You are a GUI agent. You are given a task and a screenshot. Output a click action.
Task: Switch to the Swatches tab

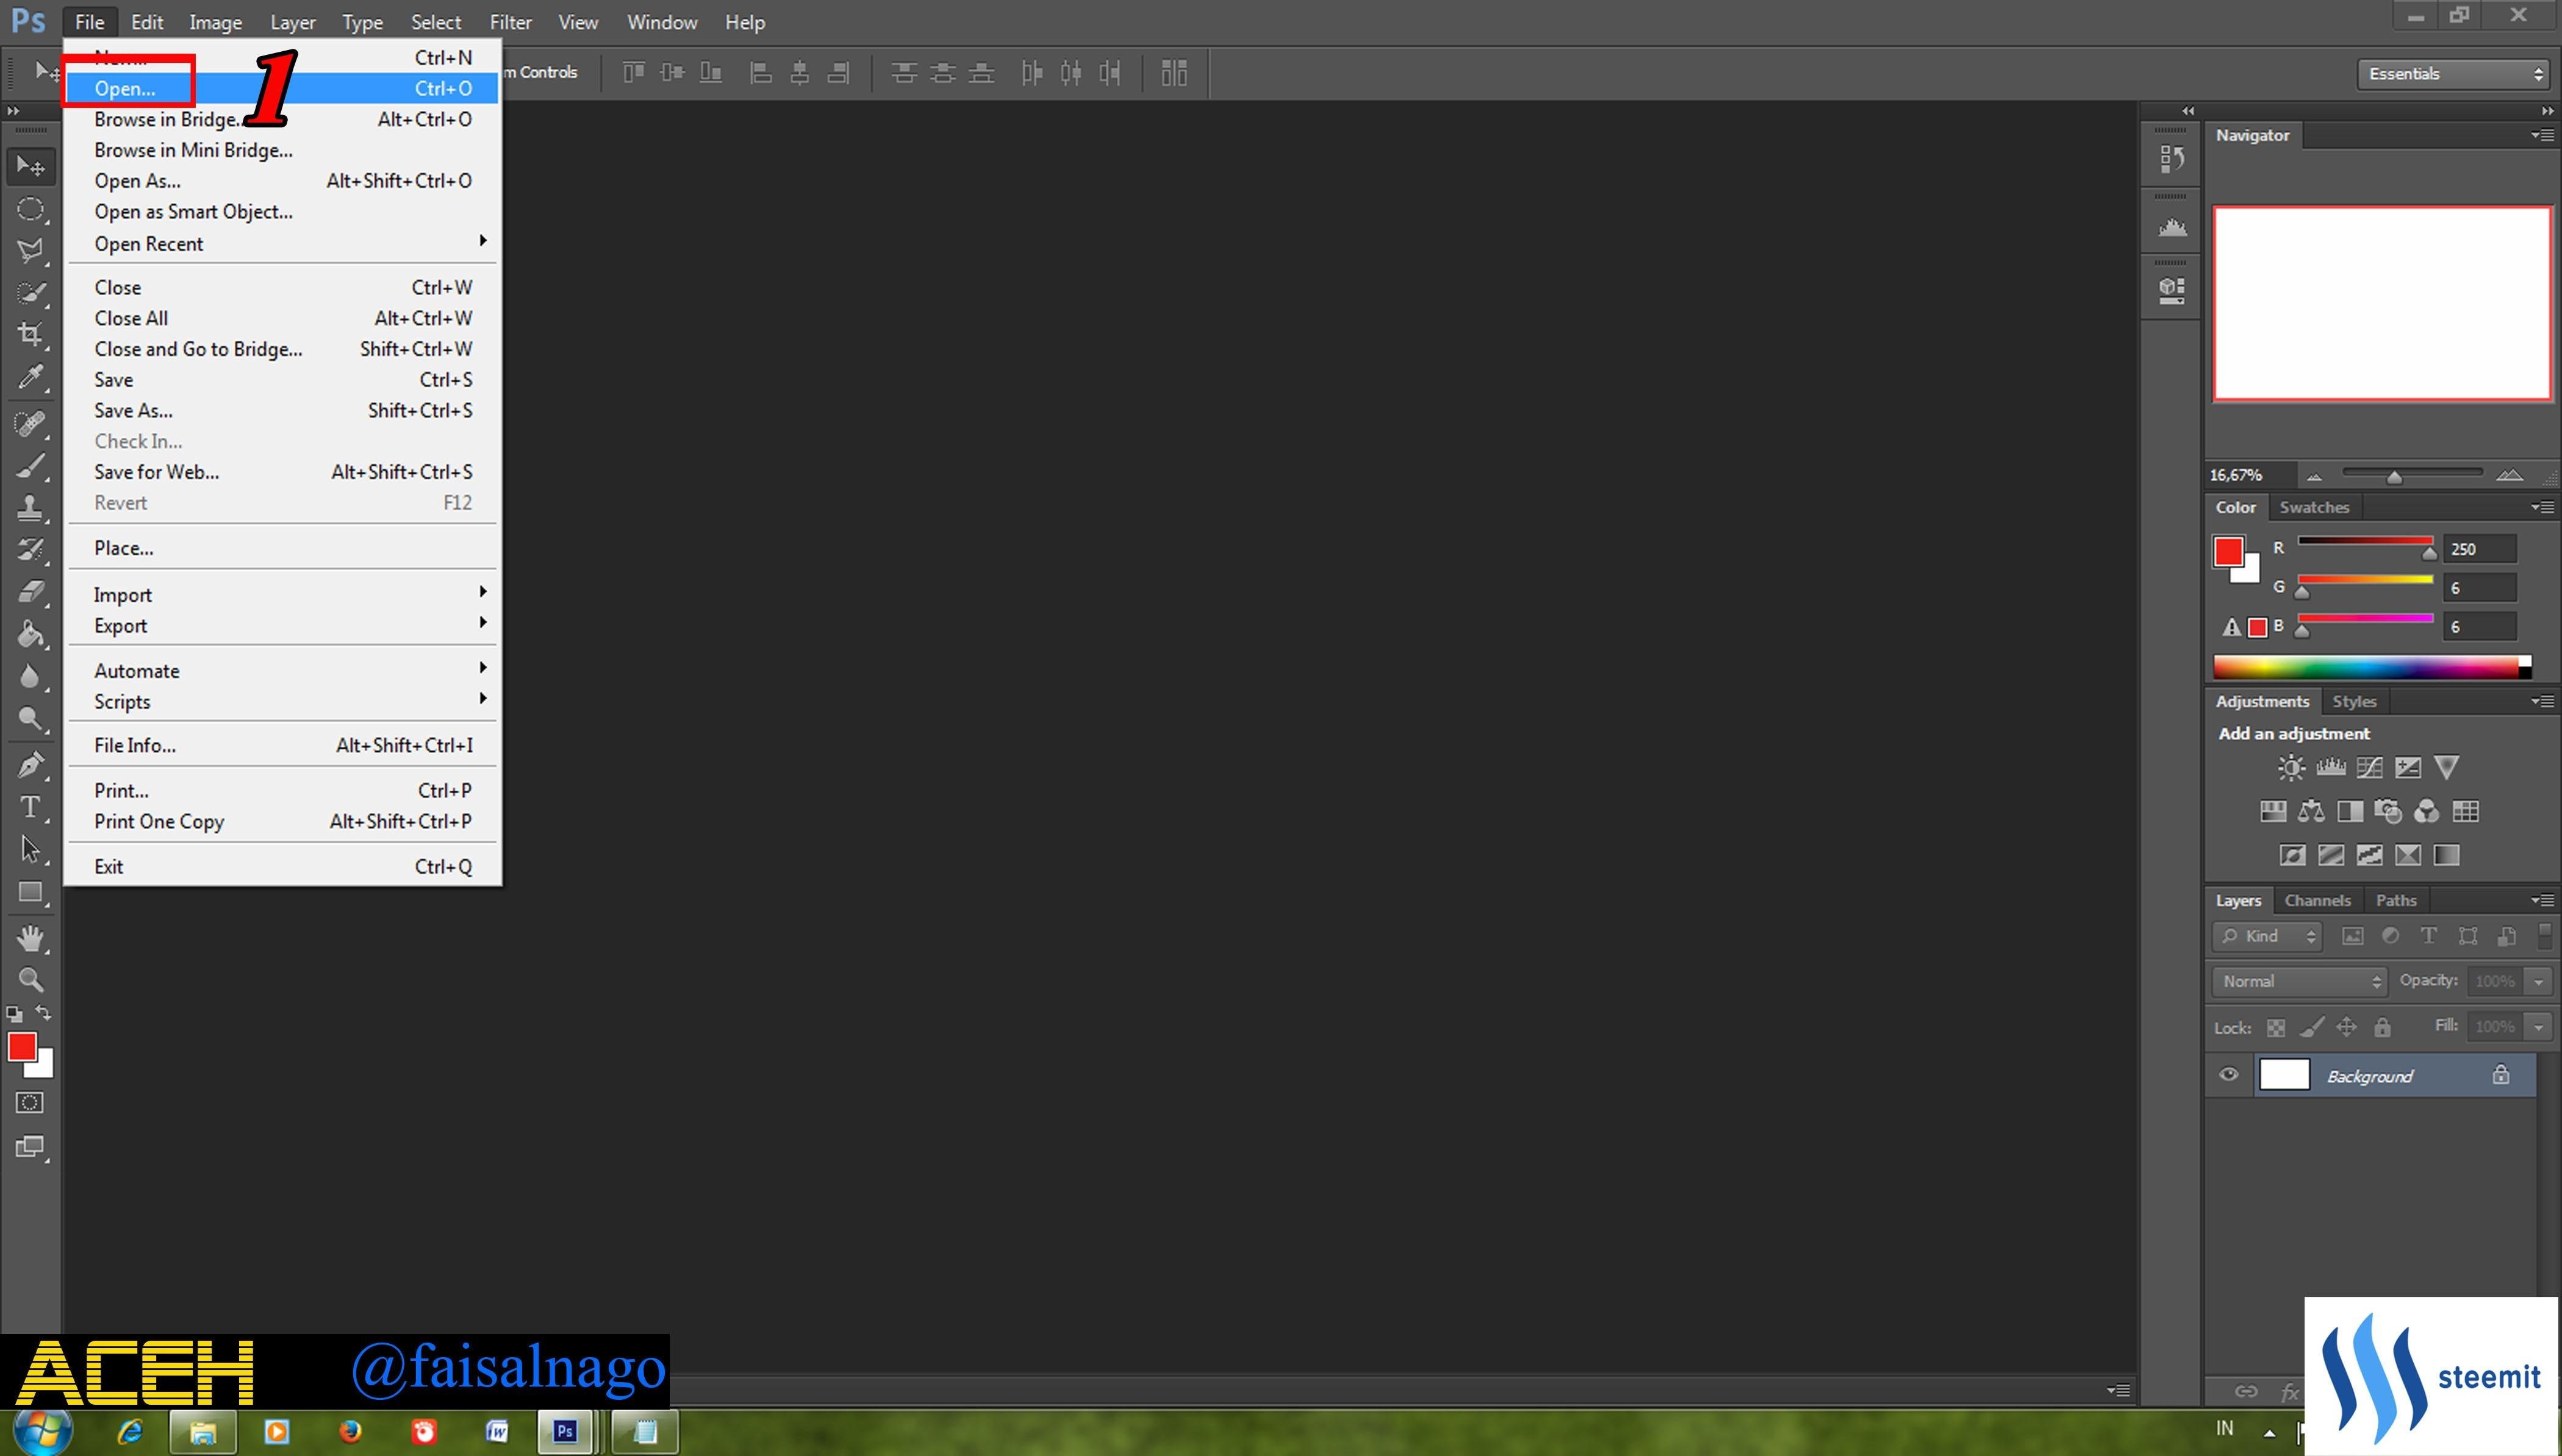coord(2313,507)
